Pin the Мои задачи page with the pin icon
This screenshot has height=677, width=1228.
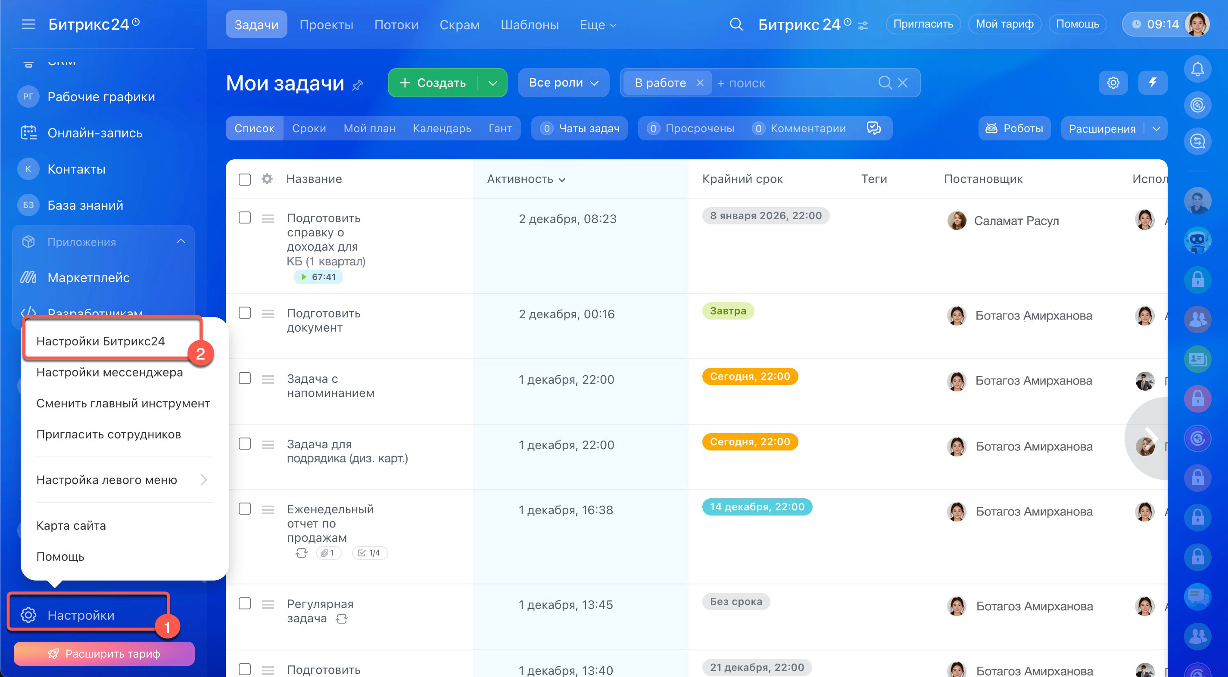pos(358,85)
